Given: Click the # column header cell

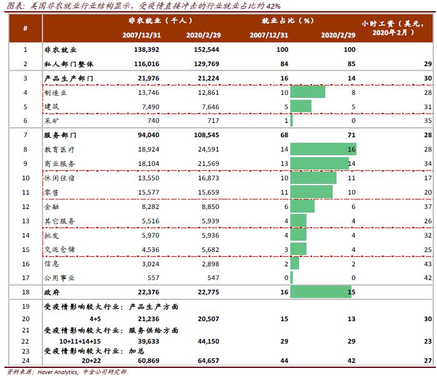Looking at the screenshot, I should pyautogui.click(x=25, y=29).
